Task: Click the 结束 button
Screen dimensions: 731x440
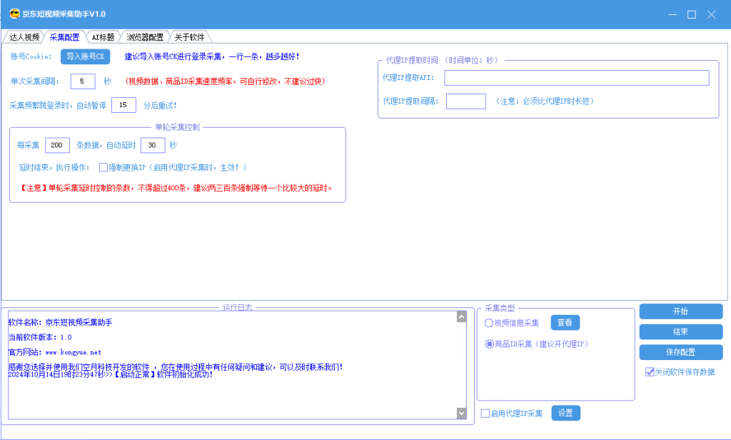Action: tap(680, 331)
